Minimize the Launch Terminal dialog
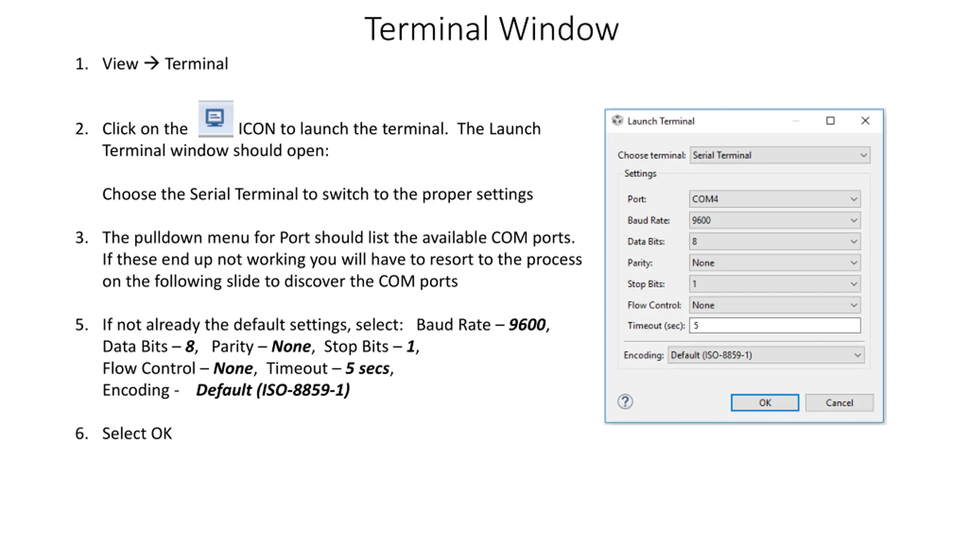This screenshot has width=968, height=544. [796, 121]
